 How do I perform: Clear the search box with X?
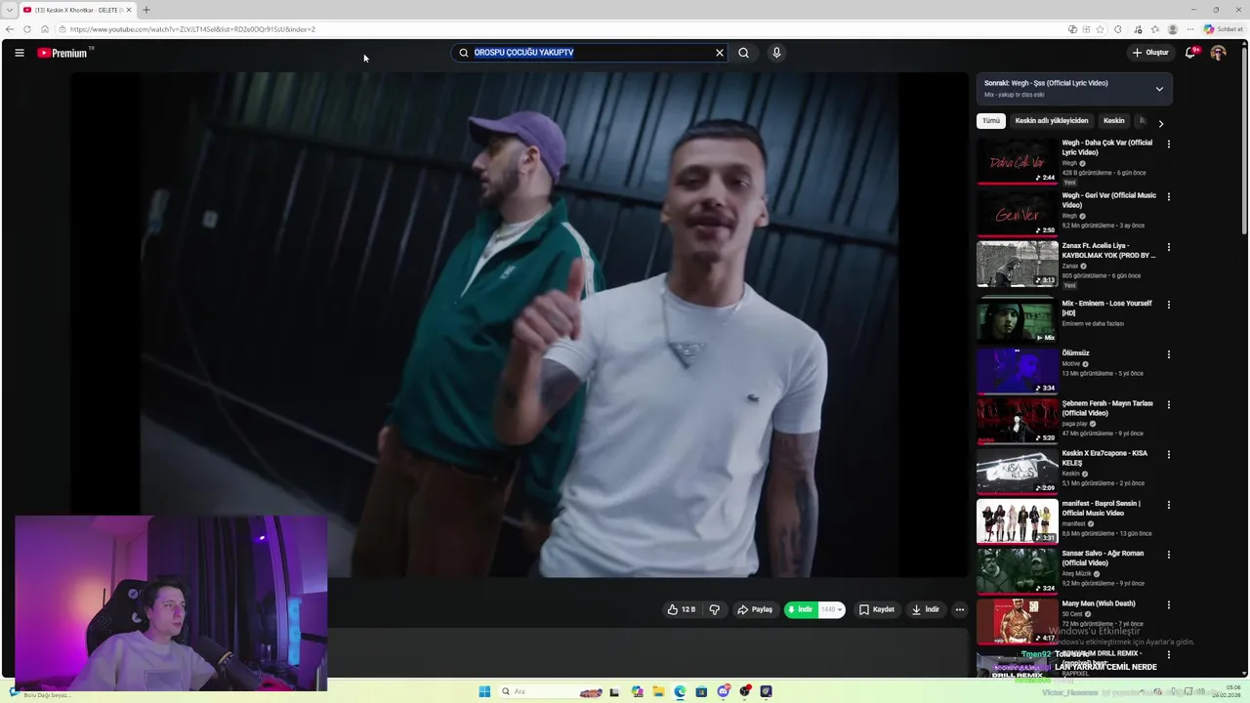(x=720, y=53)
